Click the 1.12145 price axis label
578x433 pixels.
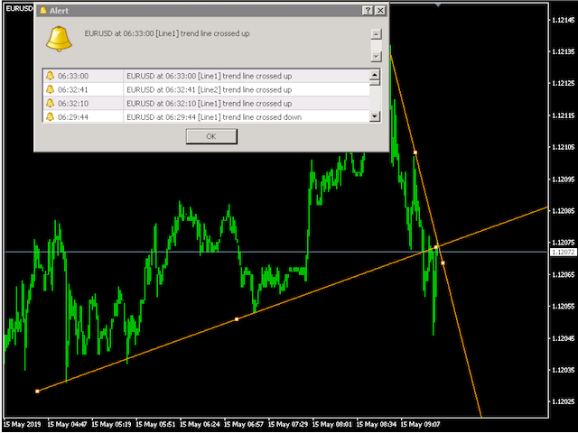[563, 20]
